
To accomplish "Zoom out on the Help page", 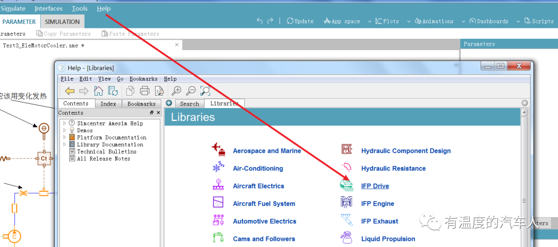I will pos(191,91).
